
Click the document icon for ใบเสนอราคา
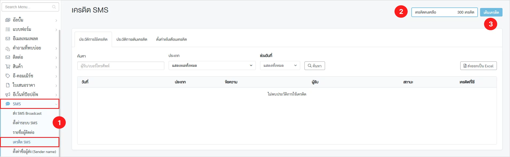(x=8, y=85)
